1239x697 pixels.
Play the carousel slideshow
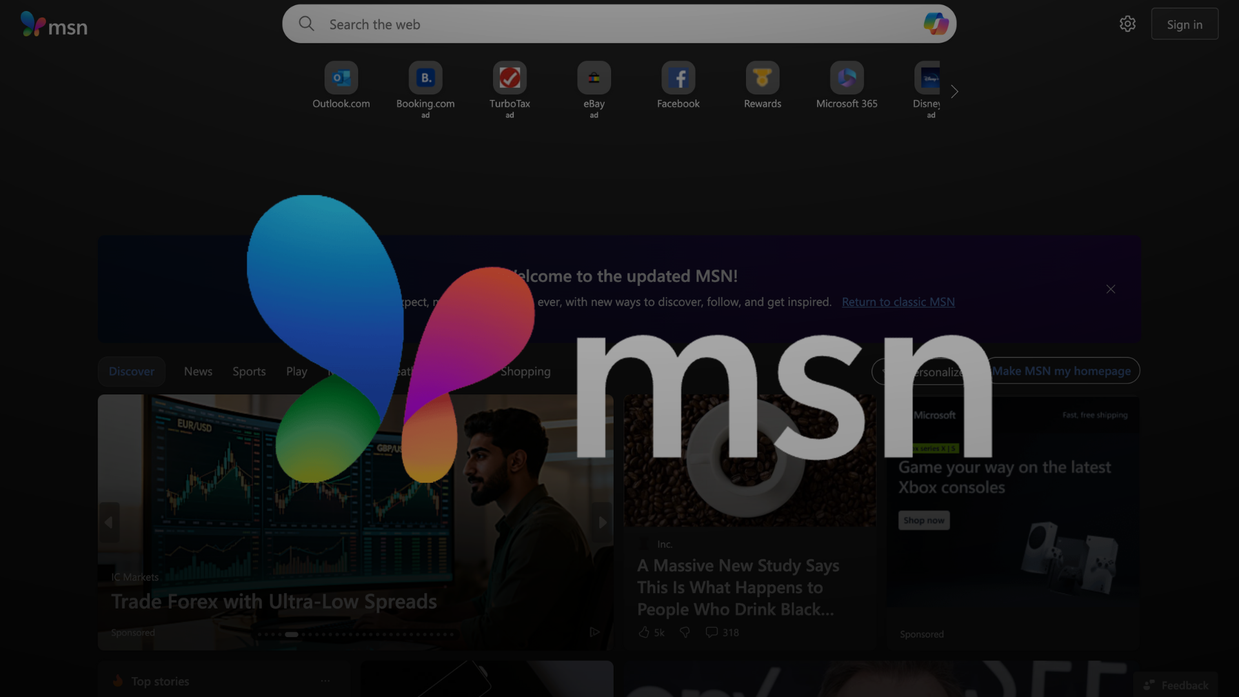point(594,632)
